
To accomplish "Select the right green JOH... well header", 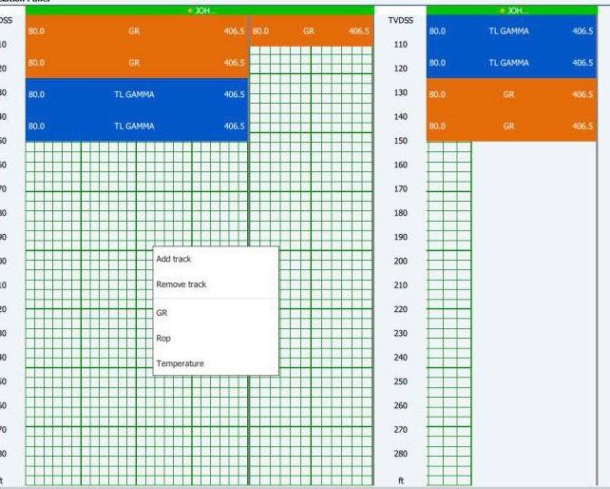I will tap(511, 10).
